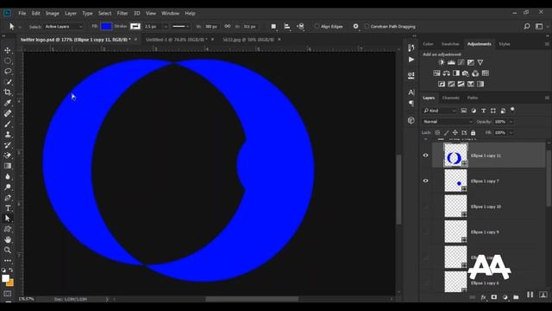This screenshot has height=311, width=552.
Task: Add a Levels adjustment
Action: point(451,62)
